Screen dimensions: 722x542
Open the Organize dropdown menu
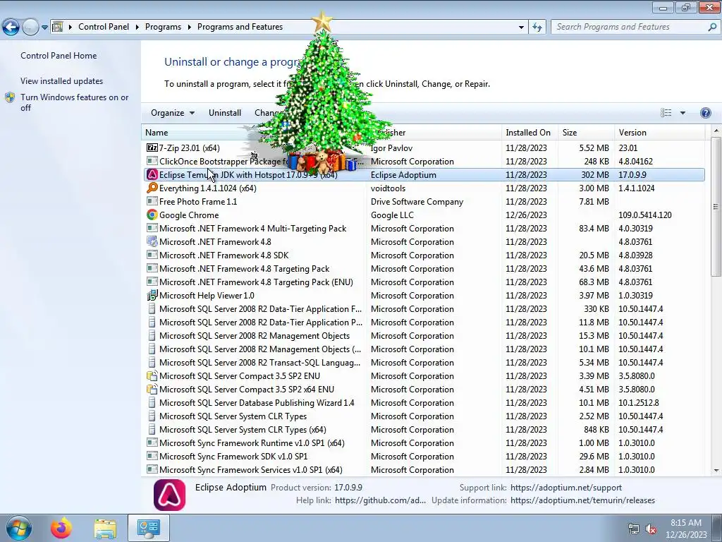click(173, 113)
